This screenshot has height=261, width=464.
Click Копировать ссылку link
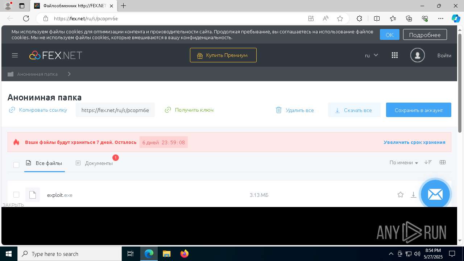(x=43, y=110)
